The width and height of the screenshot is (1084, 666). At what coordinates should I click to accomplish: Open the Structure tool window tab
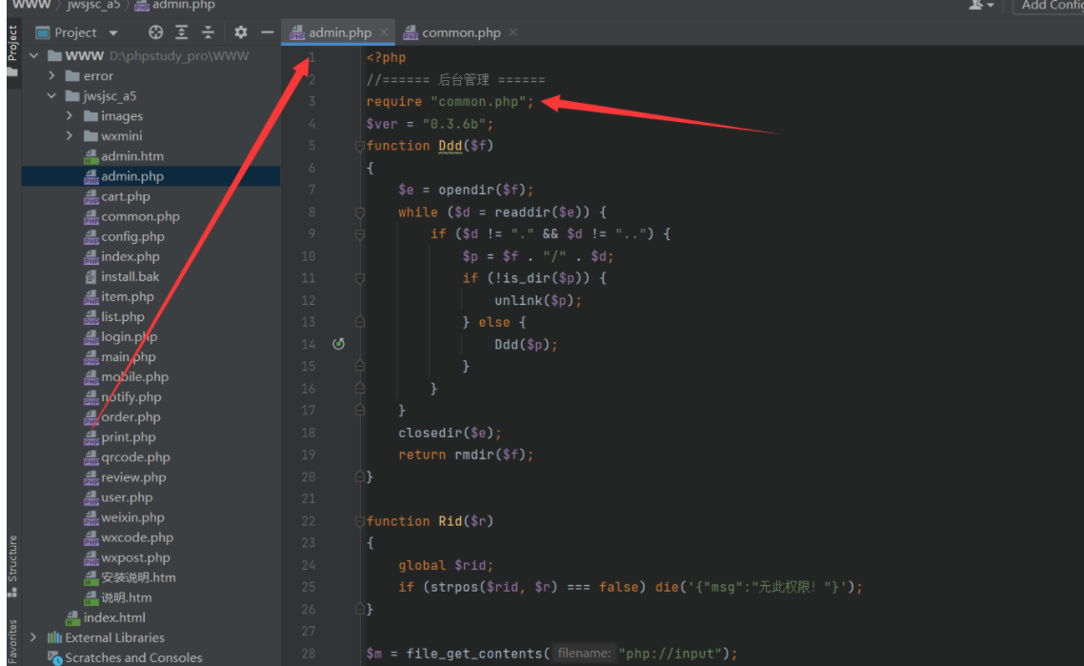(x=12, y=566)
